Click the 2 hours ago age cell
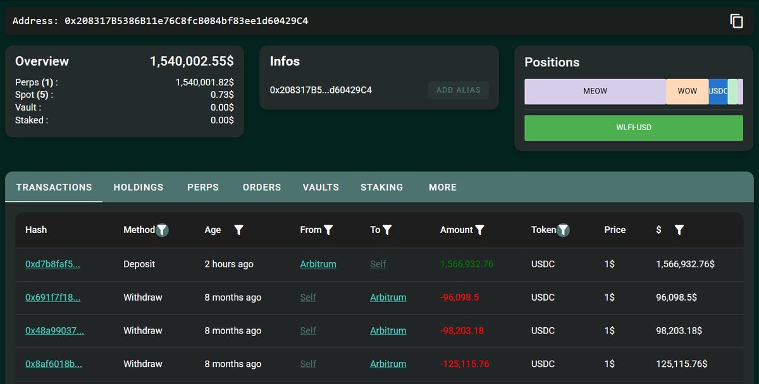Image resolution: width=759 pixels, height=384 pixels. point(229,264)
